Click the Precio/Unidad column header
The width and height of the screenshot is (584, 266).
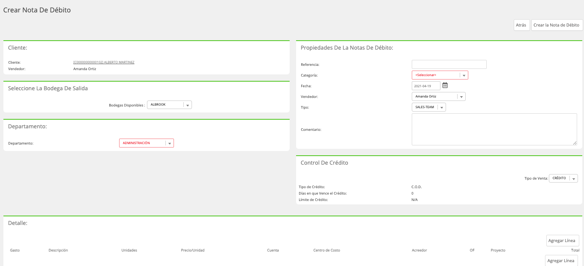pos(193,250)
